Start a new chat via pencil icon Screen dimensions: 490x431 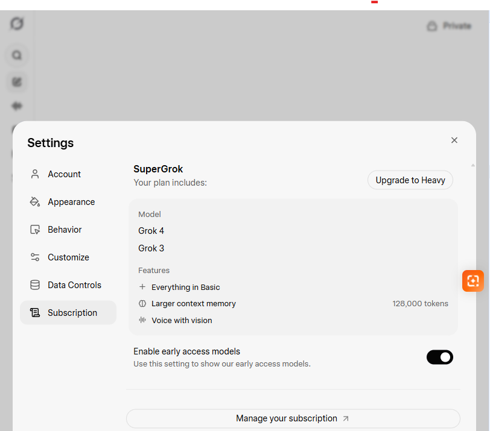point(17,81)
